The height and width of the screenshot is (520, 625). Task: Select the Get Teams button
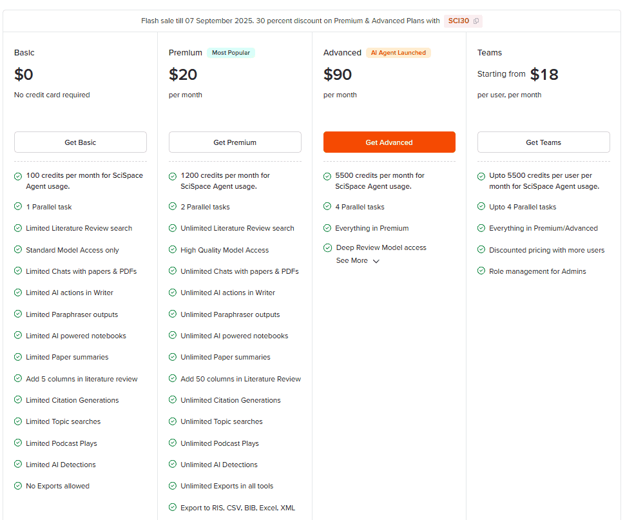coord(543,142)
